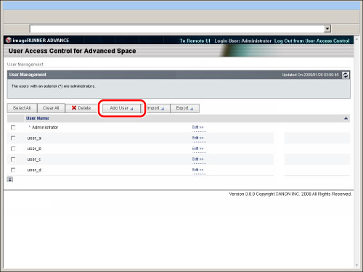Click inside the browser address field
The image size is (363, 272).
click(176, 29)
